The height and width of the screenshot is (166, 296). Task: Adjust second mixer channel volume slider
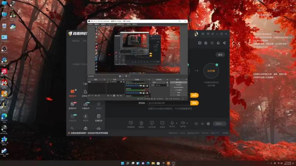[x=134, y=93]
